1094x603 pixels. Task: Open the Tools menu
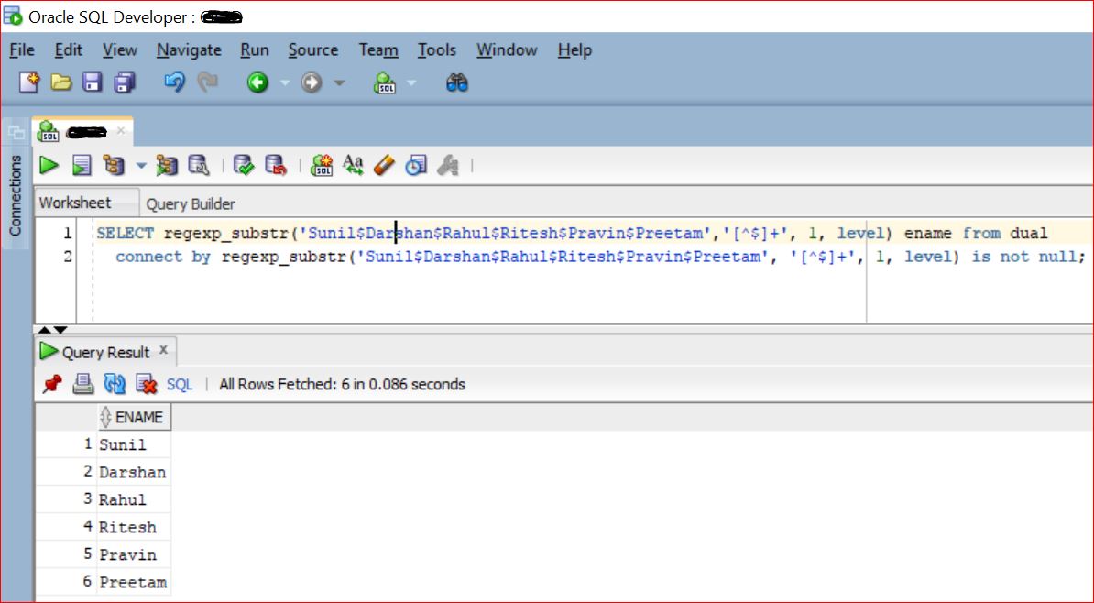point(437,49)
